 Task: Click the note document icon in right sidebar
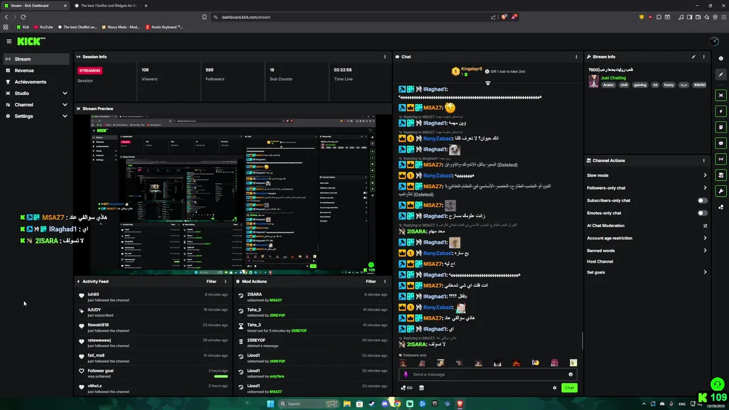[721, 127]
